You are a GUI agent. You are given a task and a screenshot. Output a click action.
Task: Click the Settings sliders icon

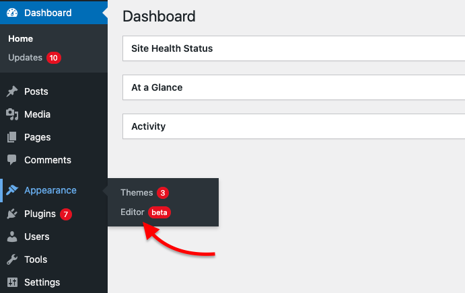[12, 282]
